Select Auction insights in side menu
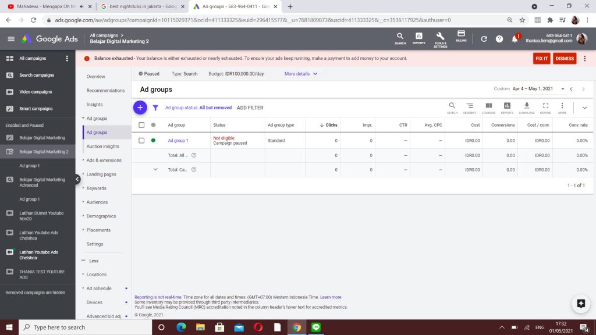This screenshot has width=596, height=335. (x=102, y=147)
